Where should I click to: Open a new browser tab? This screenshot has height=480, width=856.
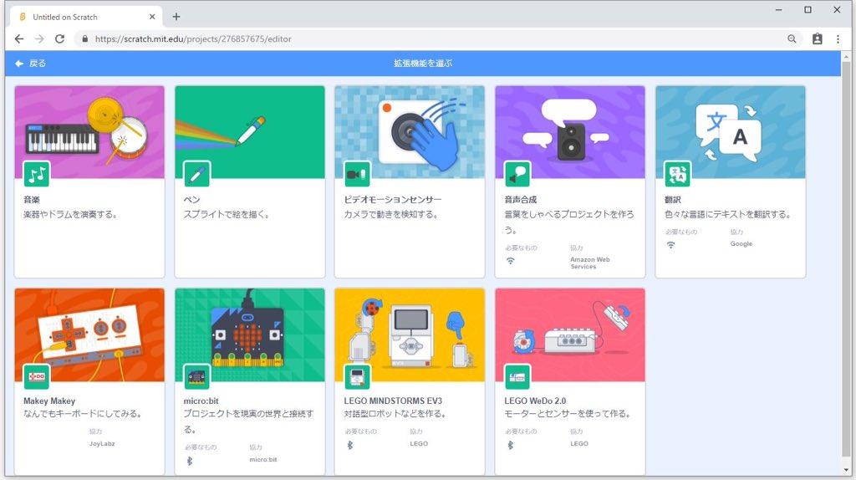point(176,17)
